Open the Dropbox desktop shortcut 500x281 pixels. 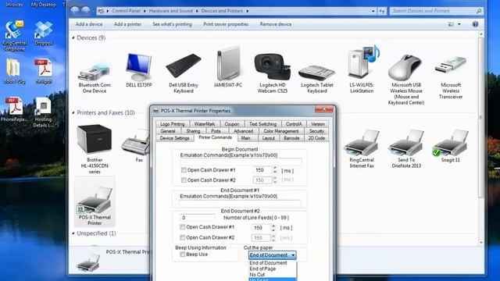tap(44, 33)
